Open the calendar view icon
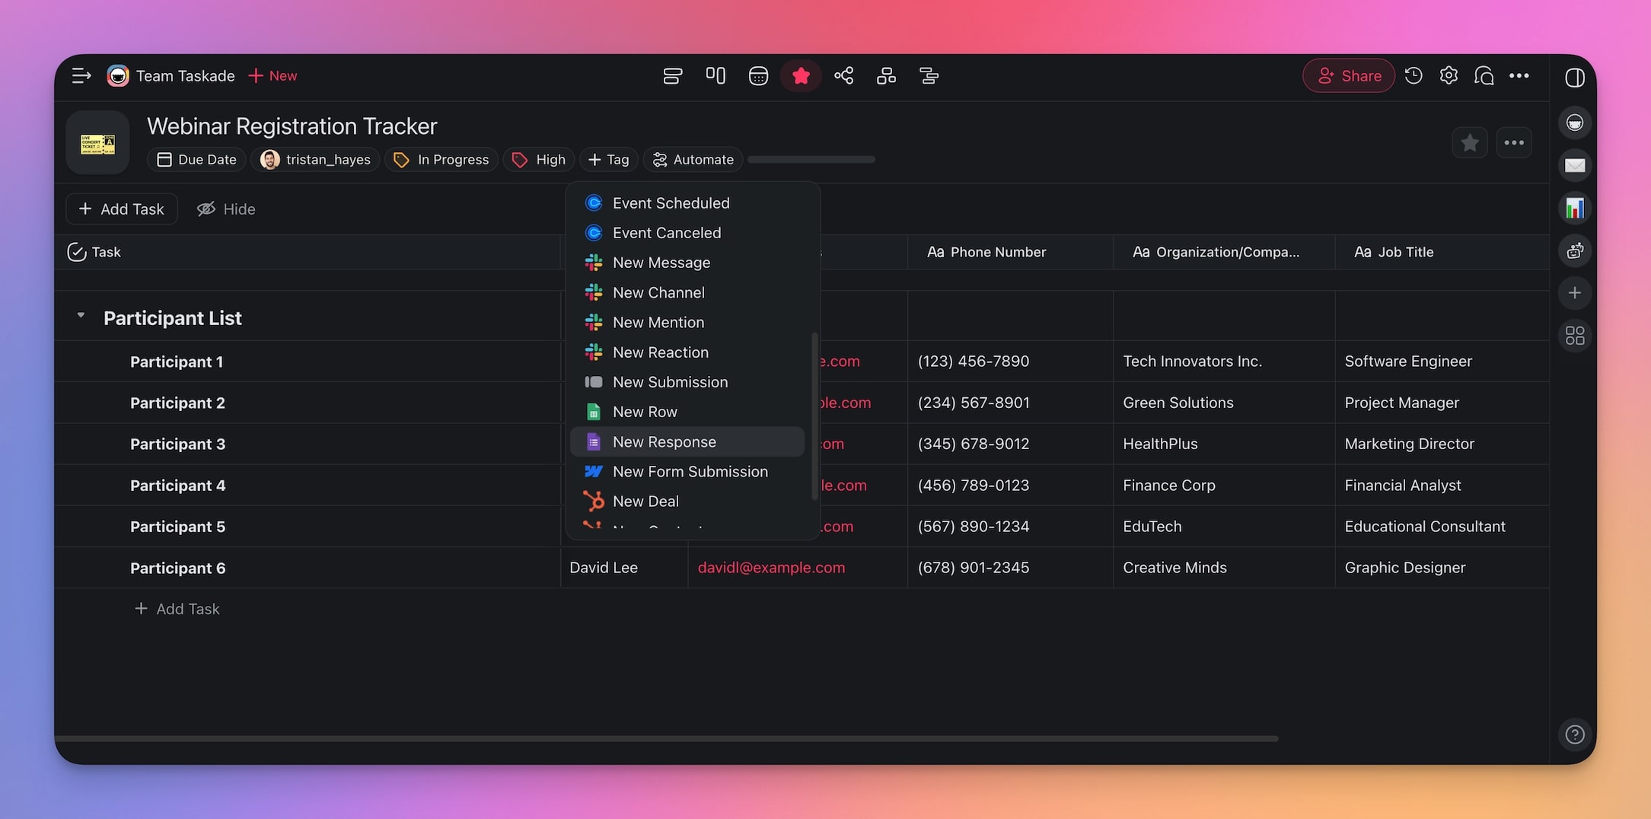The width and height of the screenshot is (1651, 819). [x=758, y=75]
